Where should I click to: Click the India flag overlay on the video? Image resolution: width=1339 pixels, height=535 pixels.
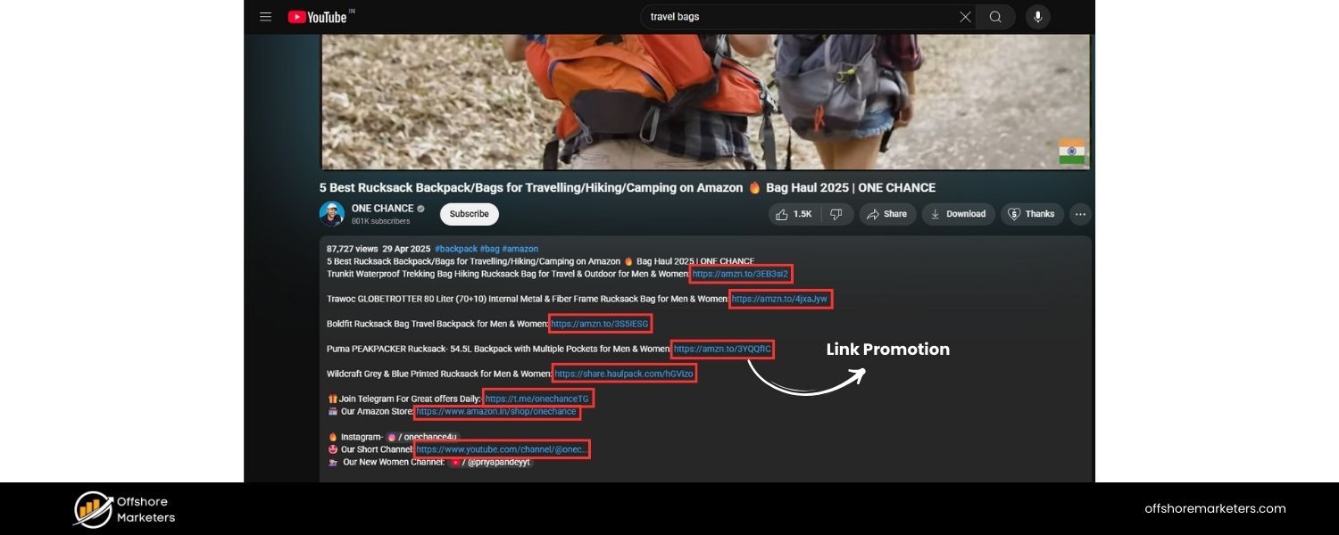(1071, 152)
